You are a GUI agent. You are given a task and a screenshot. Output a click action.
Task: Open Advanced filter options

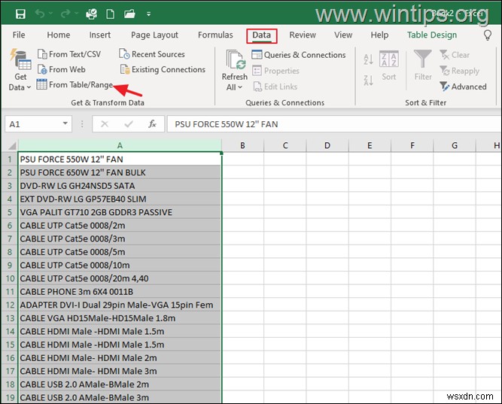463,87
